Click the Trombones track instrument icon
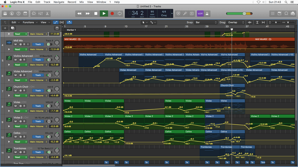298x167 pixels. [x=9, y=150]
